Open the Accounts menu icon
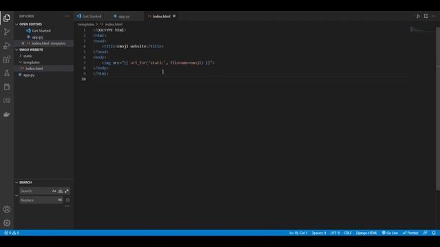440x247 pixels. click(x=7, y=209)
